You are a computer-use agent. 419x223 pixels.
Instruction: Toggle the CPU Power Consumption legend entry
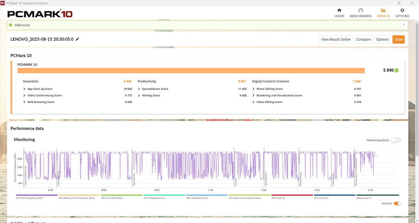(x=250, y=197)
